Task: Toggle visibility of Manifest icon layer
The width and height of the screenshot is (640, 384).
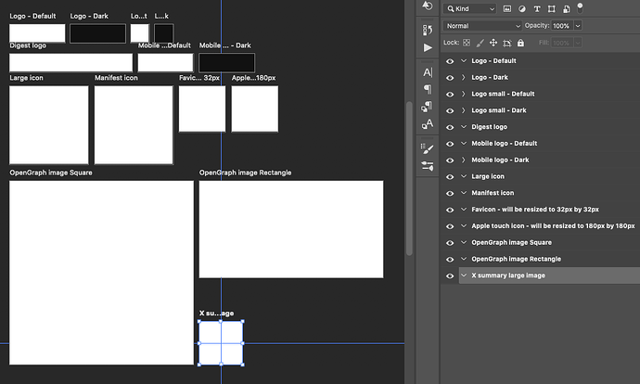Action: click(x=450, y=194)
